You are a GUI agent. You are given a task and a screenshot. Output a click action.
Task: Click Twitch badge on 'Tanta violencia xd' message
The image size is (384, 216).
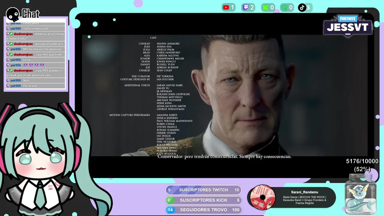[x=8, y=28]
